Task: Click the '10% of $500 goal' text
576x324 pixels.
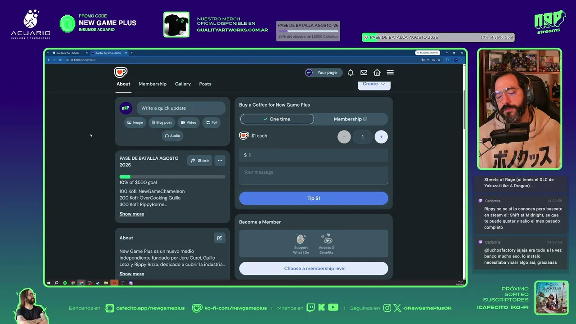Action: pos(138,183)
